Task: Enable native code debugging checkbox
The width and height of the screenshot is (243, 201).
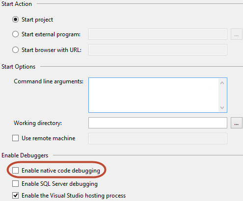Action: (x=15, y=171)
